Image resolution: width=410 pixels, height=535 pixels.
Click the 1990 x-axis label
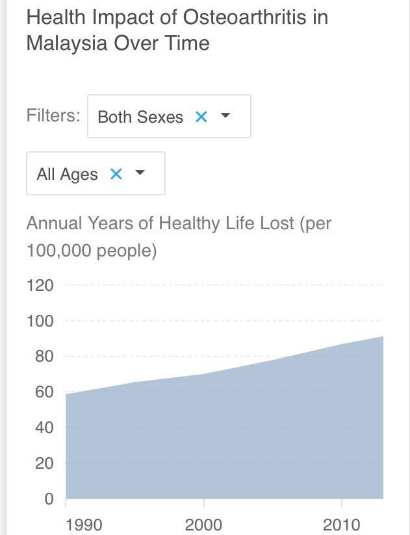(x=84, y=525)
